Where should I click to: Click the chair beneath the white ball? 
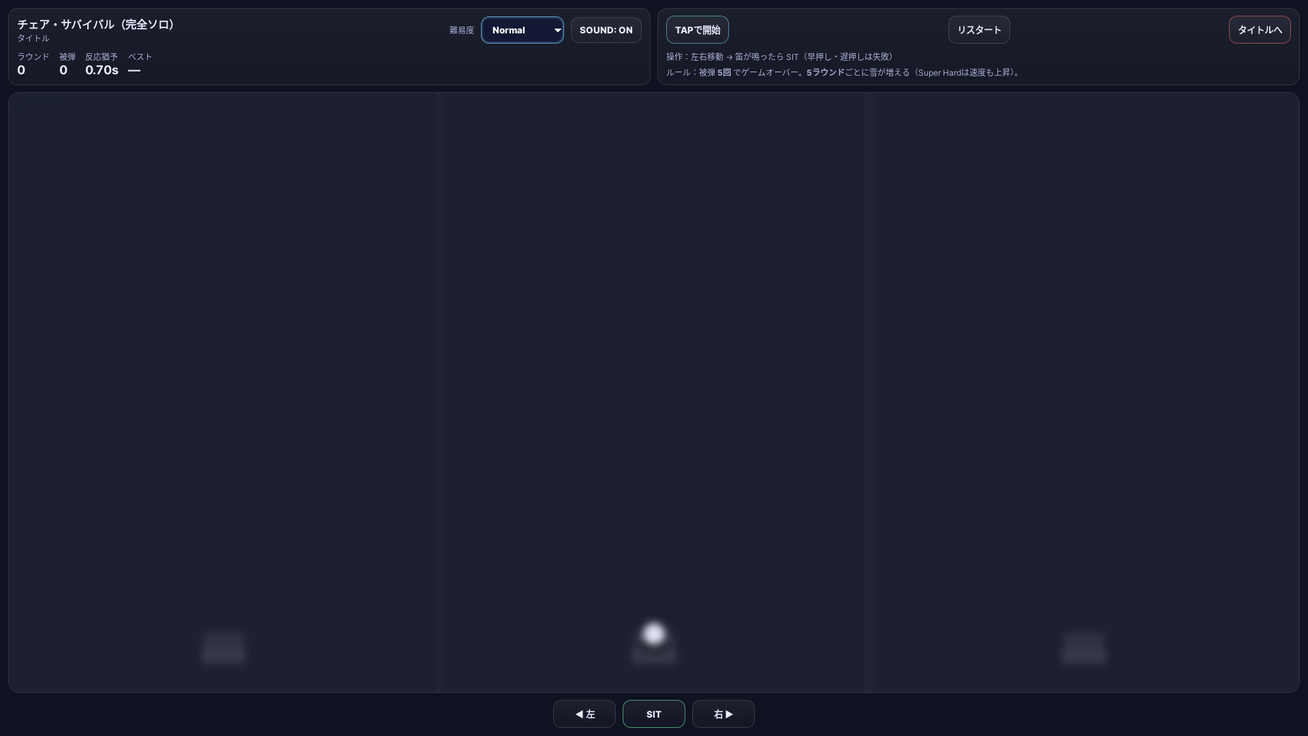(x=653, y=656)
